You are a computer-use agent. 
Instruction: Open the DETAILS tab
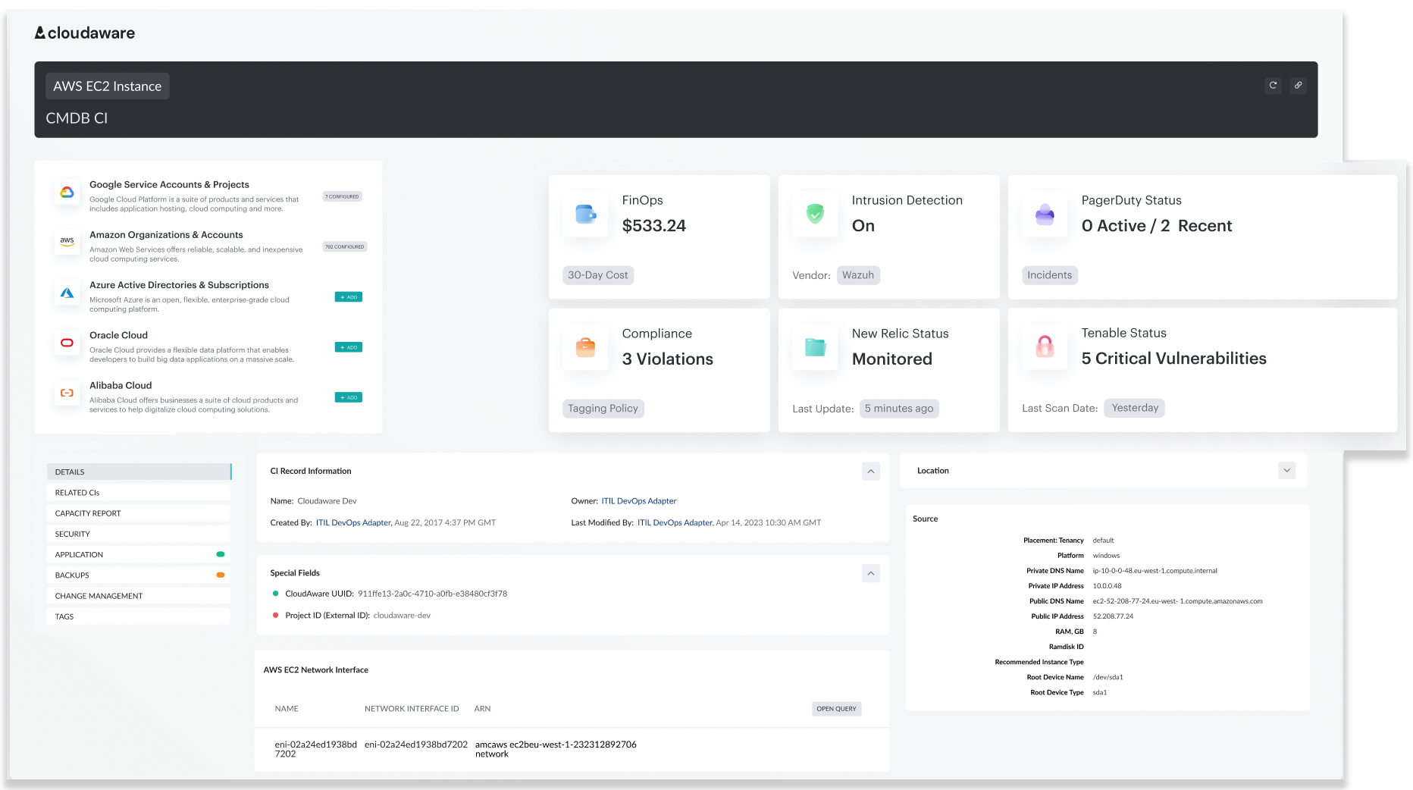click(x=139, y=472)
